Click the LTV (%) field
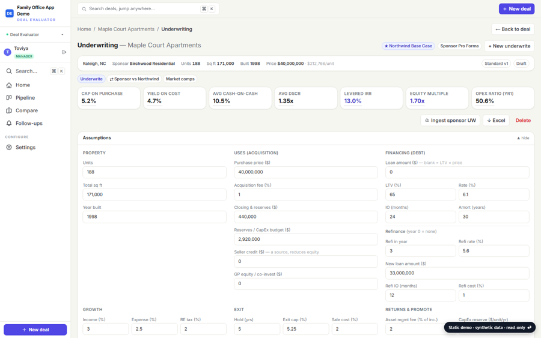Viewport: 541px width, 338px height. [x=421, y=195]
